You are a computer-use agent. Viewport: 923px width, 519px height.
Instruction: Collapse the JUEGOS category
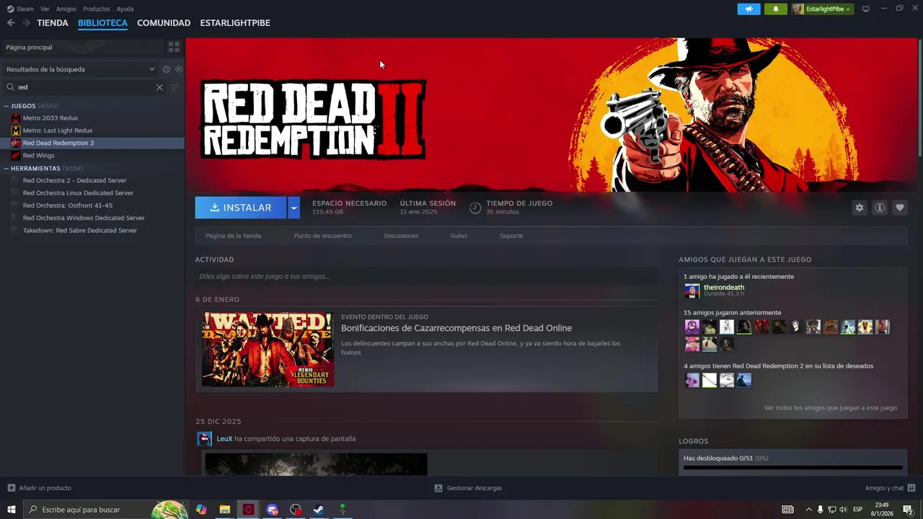click(6, 106)
